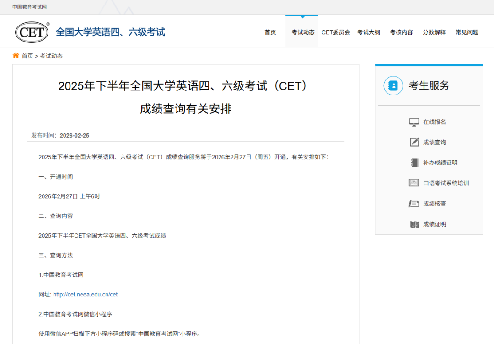This screenshot has height=344, width=494.
Task: Click 全国大学英语四、六级考试 site title
Action: pyautogui.click(x=110, y=32)
